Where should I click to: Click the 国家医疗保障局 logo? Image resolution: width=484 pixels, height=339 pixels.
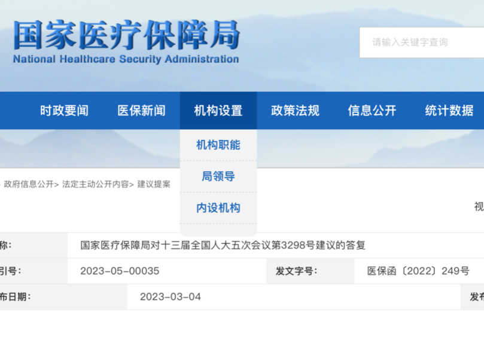coord(126,35)
